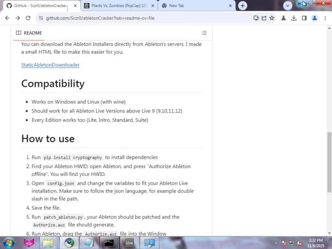Click the 'Authorize.auz' code in step 5
The width and height of the screenshot is (332, 249).
(x=49, y=225)
